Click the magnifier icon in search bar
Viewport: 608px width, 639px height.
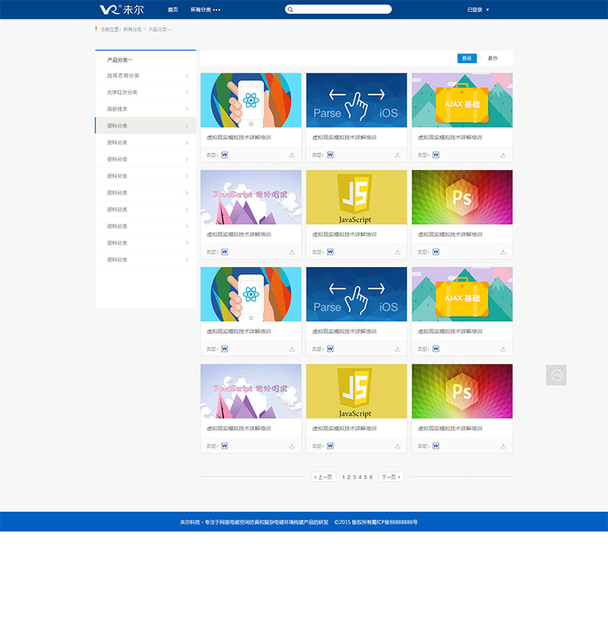pos(290,10)
